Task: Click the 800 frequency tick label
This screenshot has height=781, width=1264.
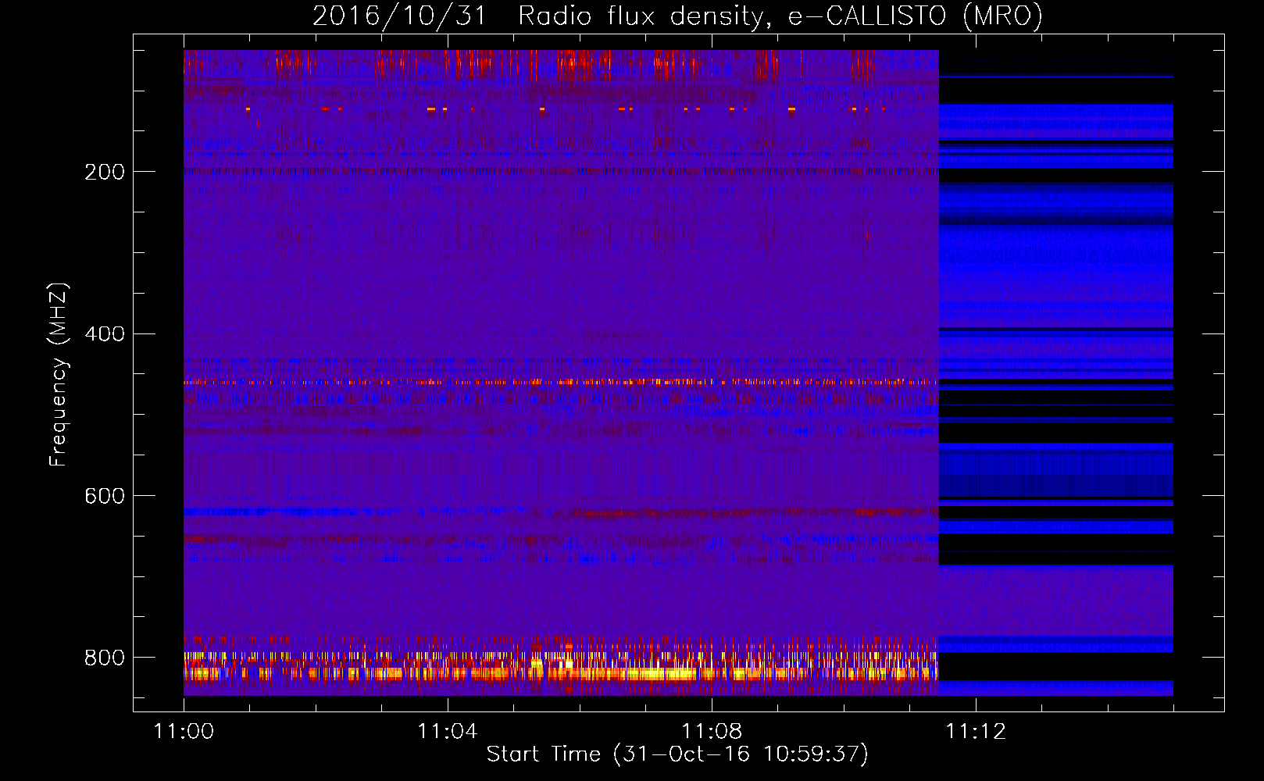Action: tap(105, 658)
